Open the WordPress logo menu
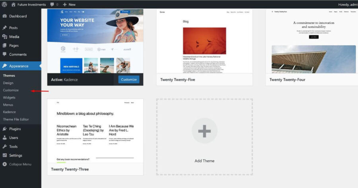 pyautogui.click(x=4, y=4)
